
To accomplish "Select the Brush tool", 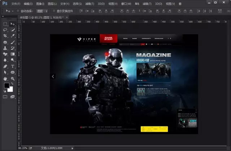I will 13,42.
